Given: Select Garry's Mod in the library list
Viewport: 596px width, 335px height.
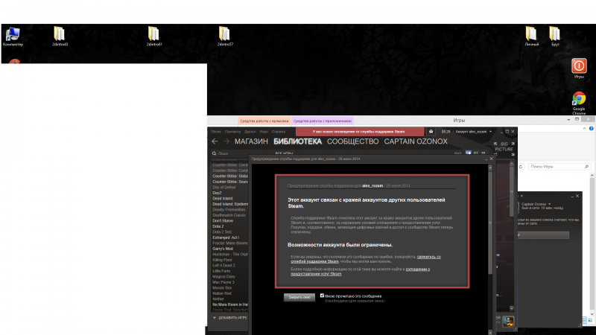Looking at the screenshot, I should (222, 249).
